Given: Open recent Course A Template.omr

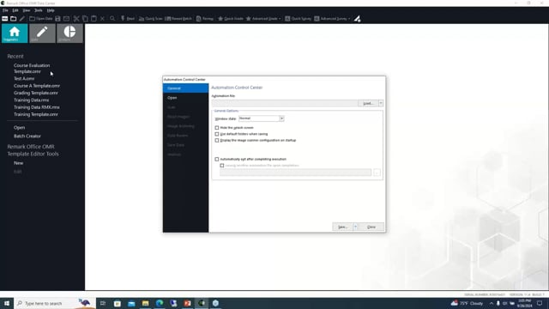Looking at the screenshot, I should pyautogui.click(x=37, y=86).
